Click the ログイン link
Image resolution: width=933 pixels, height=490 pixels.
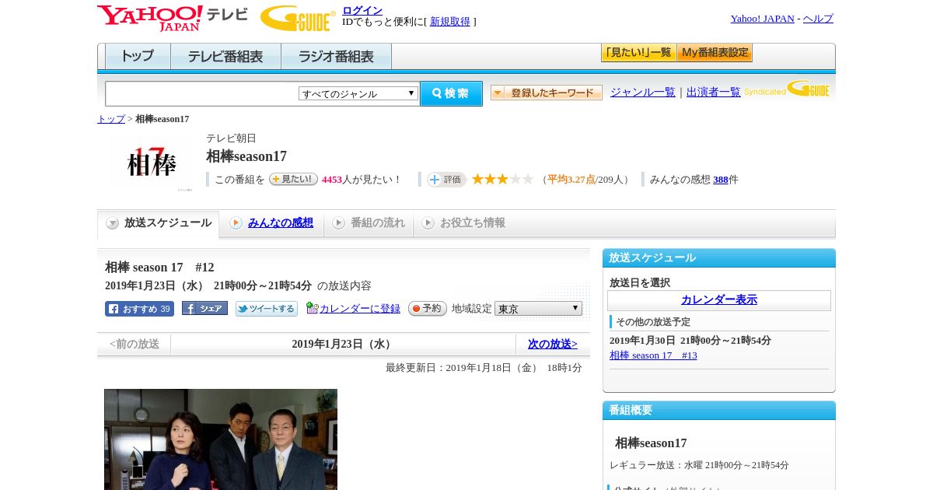[x=362, y=10]
